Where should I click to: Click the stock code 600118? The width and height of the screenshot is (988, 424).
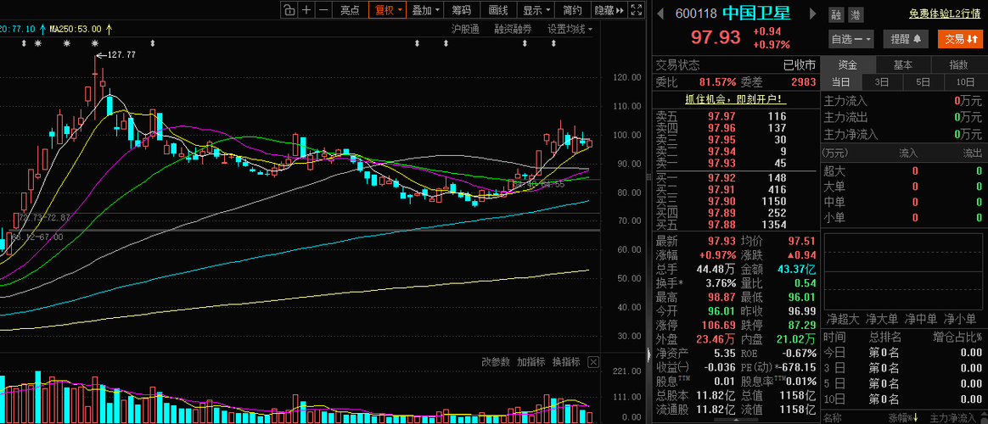(x=698, y=14)
